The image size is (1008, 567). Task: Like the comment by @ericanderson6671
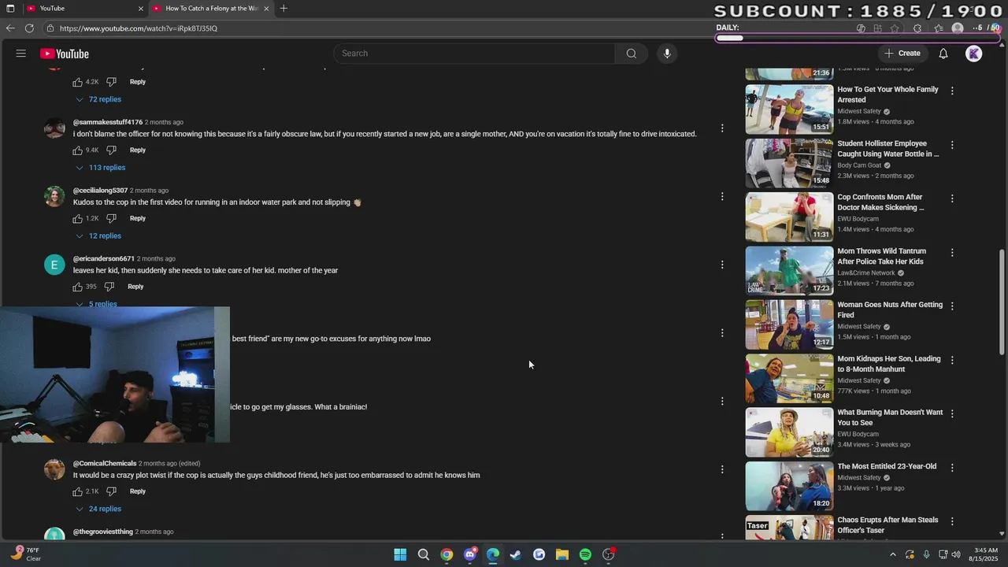78,287
